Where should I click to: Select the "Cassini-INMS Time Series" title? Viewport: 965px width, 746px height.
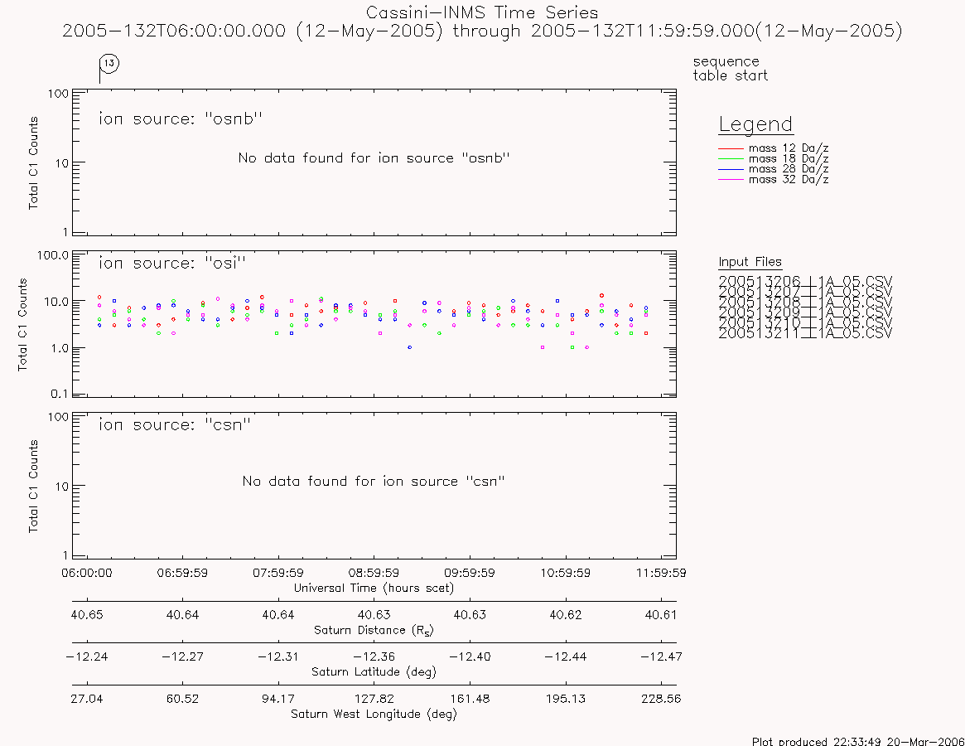point(482,12)
